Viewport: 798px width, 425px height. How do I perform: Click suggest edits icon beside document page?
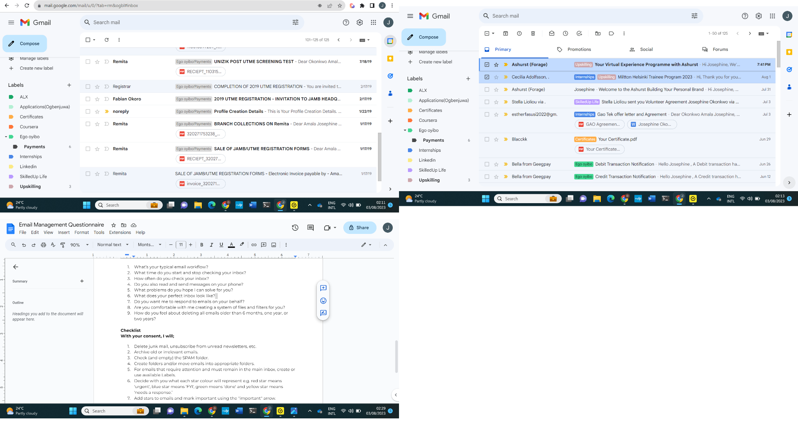[323, 313]
